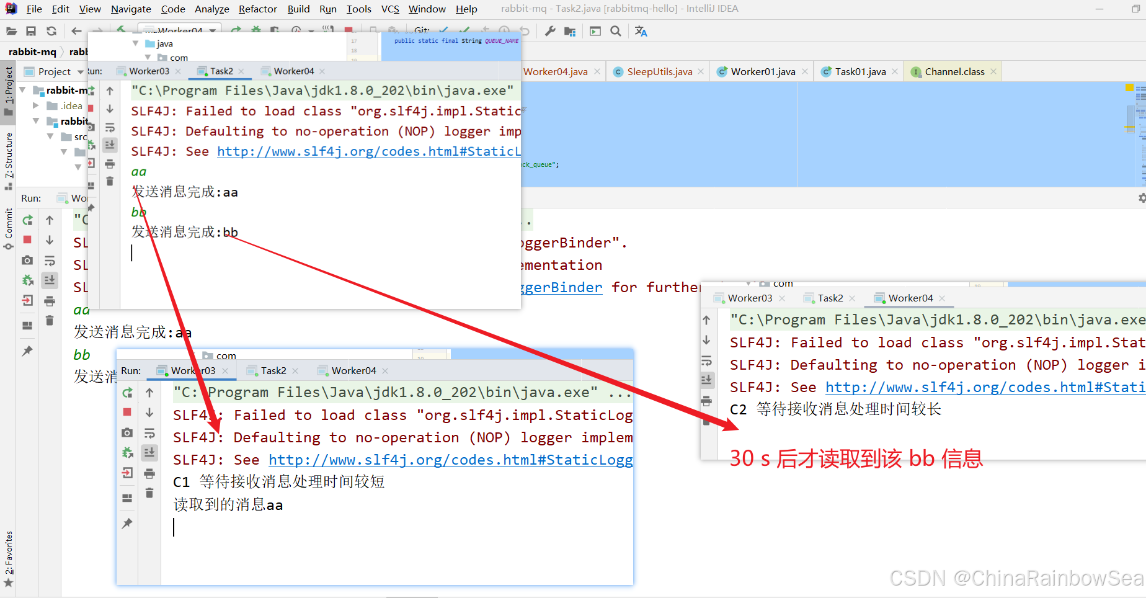Toggle scroll-to-end in Worker03 console window
The image size is (1146, 598).
(x=149, y=453)
